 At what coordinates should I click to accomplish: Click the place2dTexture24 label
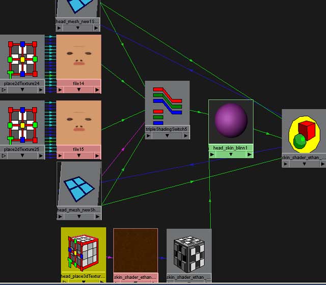[21, 84]
